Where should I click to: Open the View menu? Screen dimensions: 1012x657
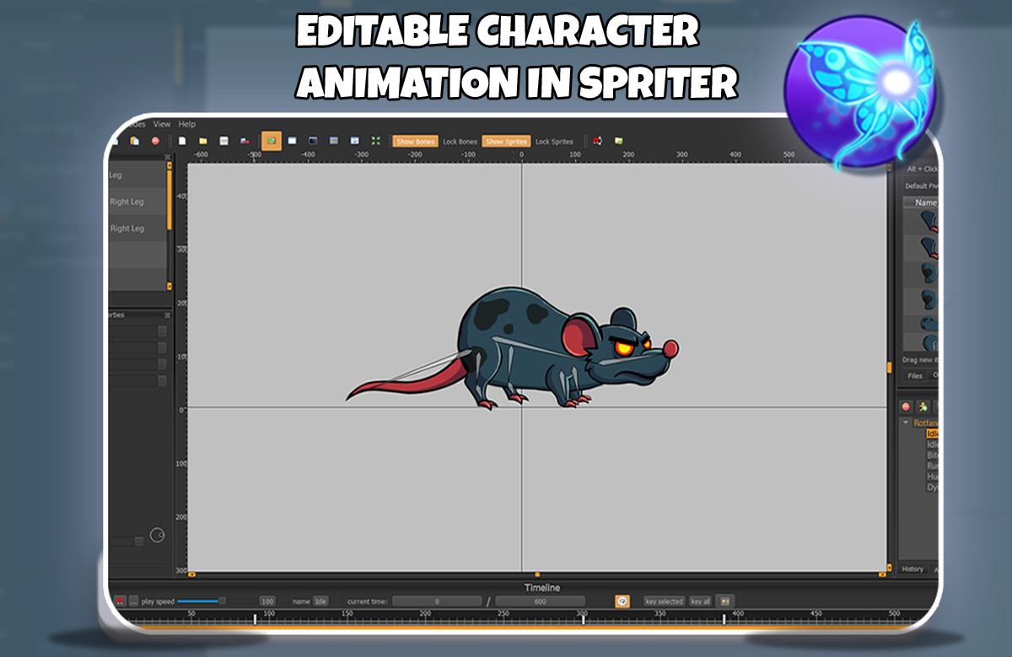[x=161, y=124]
